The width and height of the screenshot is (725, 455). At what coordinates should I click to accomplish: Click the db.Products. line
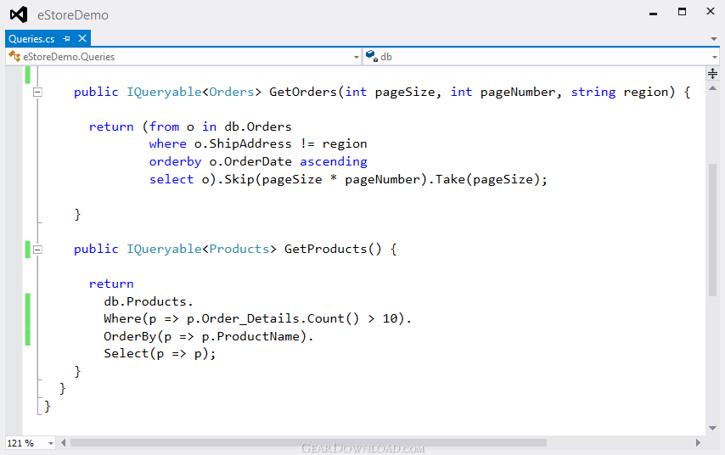[148, 301]
